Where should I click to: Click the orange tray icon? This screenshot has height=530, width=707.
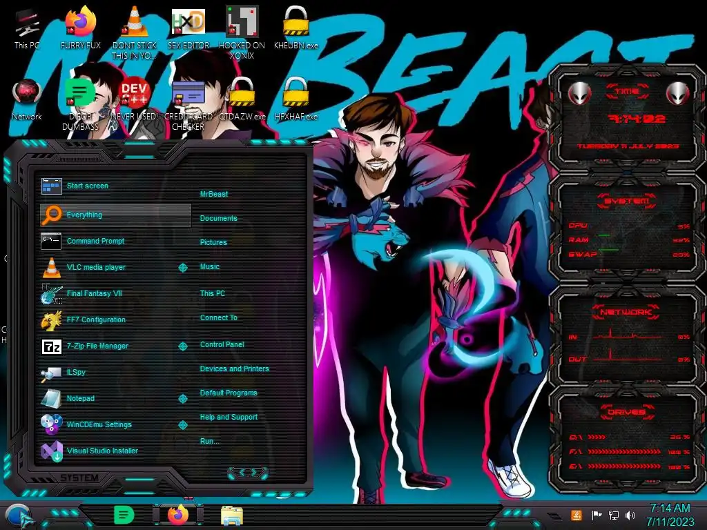point(577,515)
